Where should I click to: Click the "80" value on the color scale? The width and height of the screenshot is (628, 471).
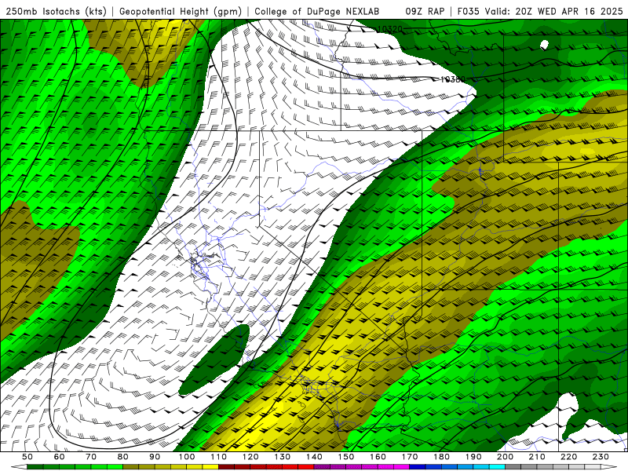(x=123, y=457)
